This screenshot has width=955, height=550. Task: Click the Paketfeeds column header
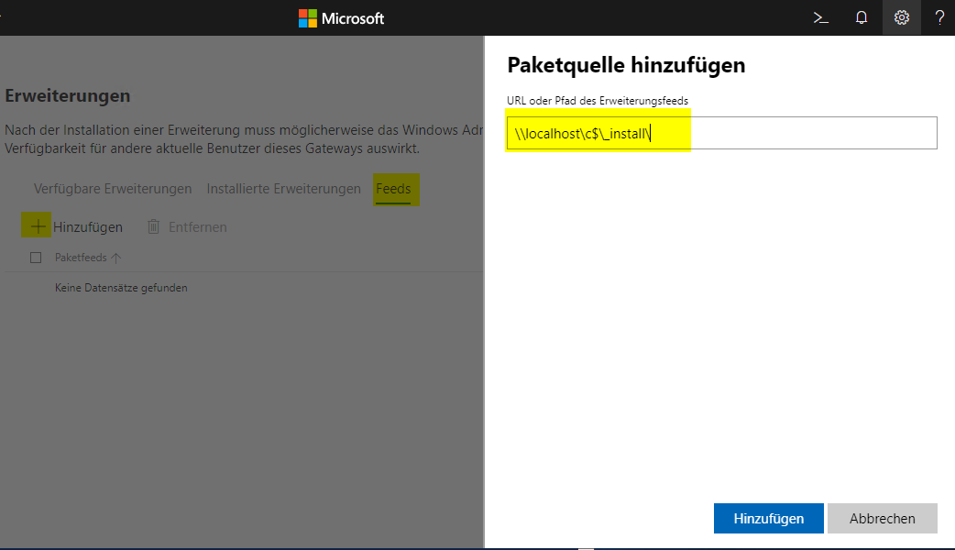click(81, 258)
